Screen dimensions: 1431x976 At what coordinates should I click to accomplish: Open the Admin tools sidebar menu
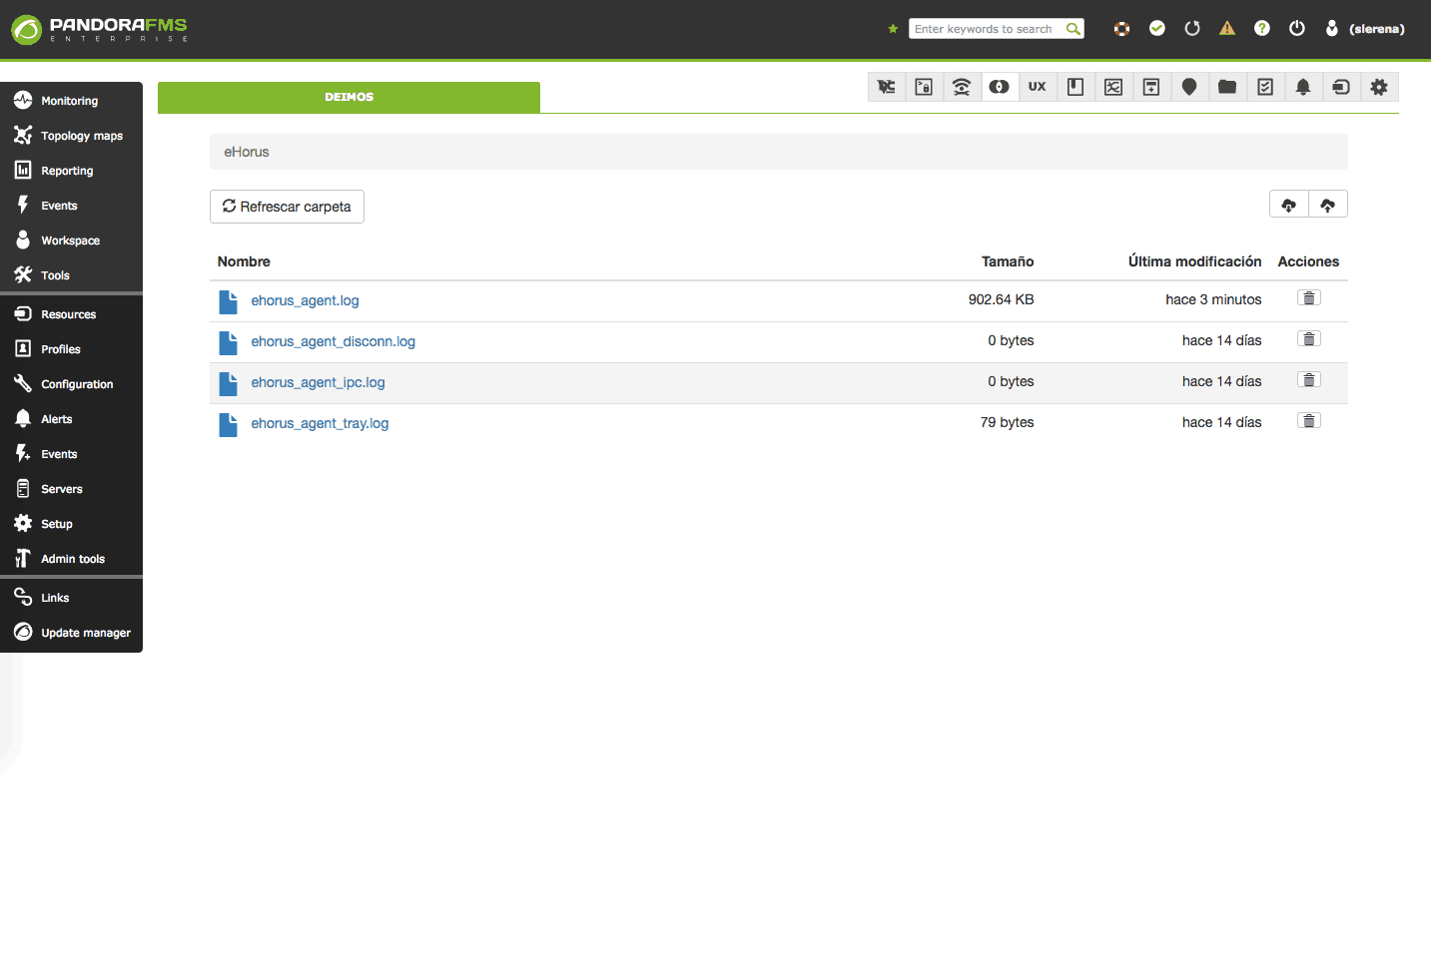[x=71, y=559]
